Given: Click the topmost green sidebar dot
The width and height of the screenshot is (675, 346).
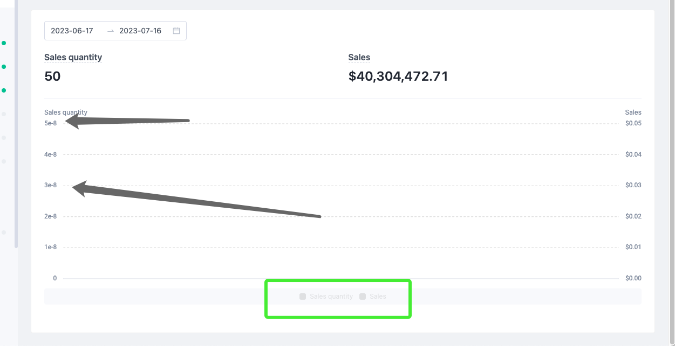Looking at the screenshot, I should [4, 43].
